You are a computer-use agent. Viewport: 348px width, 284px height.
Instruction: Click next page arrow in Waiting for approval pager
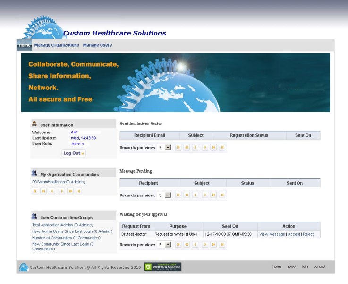pyautogui.click(x=205, y=245)
